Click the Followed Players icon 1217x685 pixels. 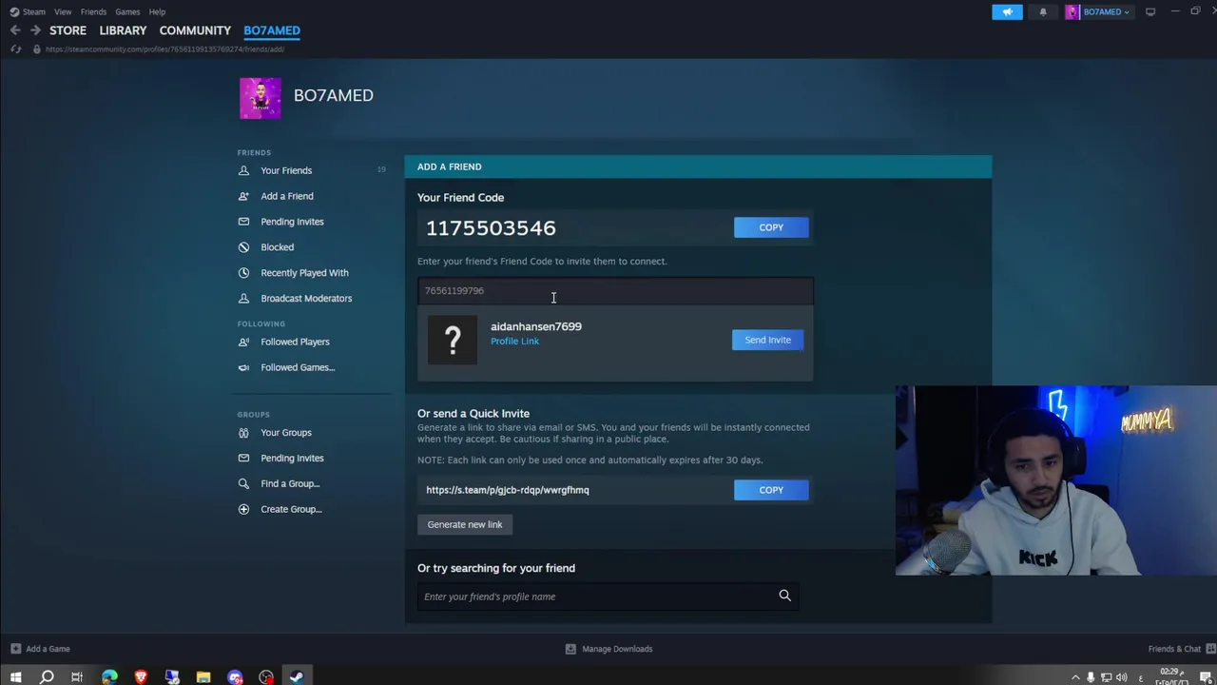[243, 342]
